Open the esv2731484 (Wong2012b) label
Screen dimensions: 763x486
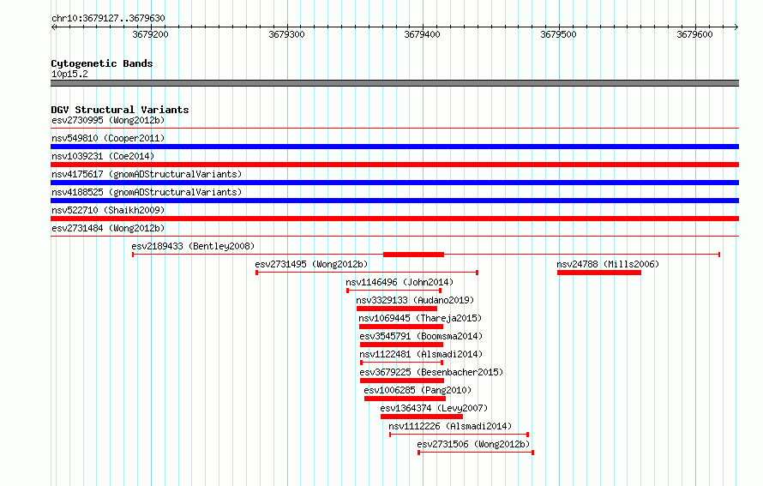(x=108, y=228)
